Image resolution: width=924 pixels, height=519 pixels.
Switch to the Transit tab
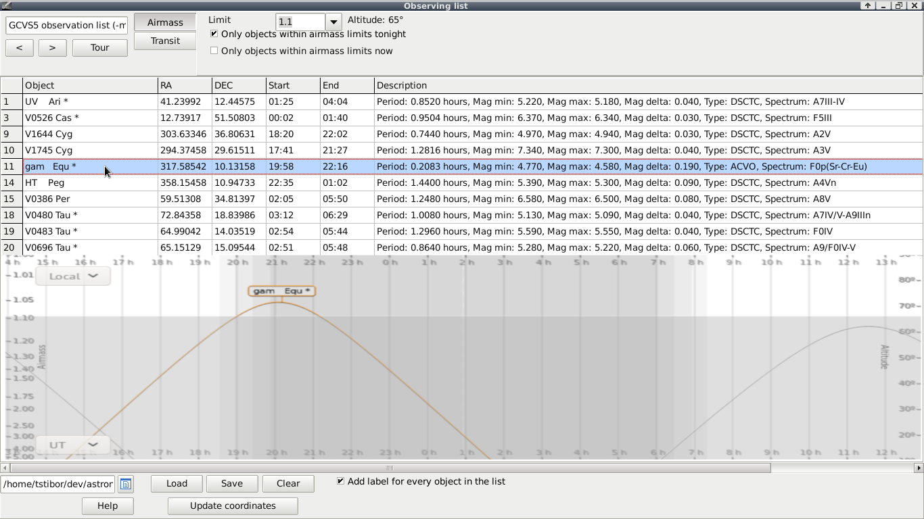point(165,41)
